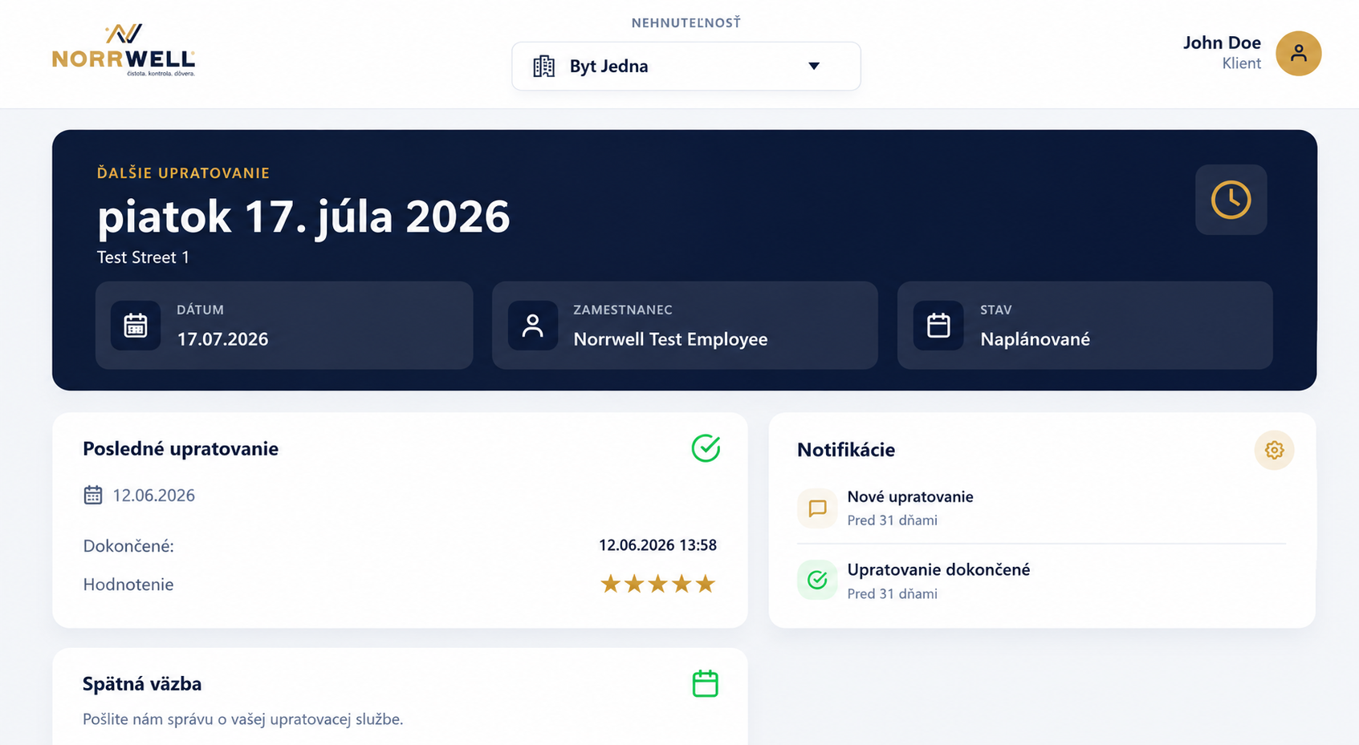The width and height of the screenshot is (1359, 745).
Task: Click the John Doe name text
Action: pos(1222,43)
